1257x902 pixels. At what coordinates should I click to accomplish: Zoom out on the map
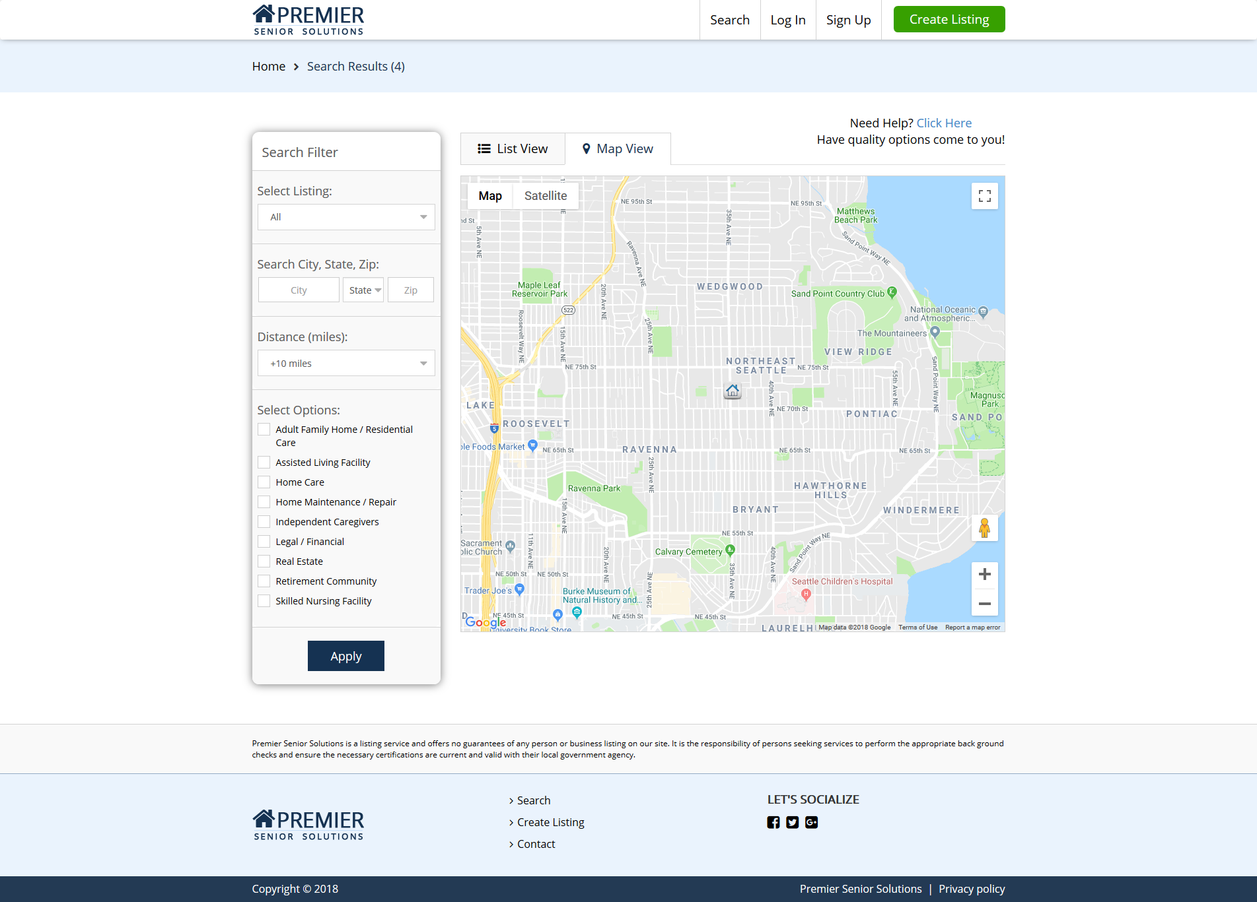pyautogui.click(x=984, y=603)
